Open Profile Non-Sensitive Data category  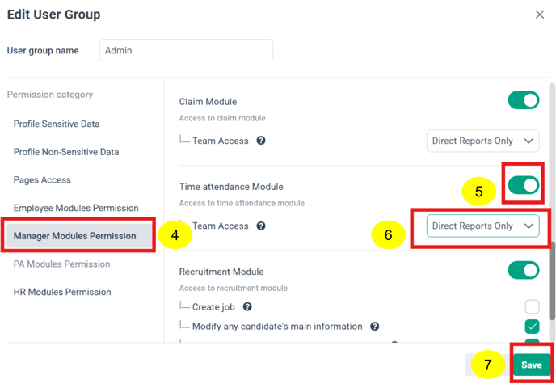66,152
